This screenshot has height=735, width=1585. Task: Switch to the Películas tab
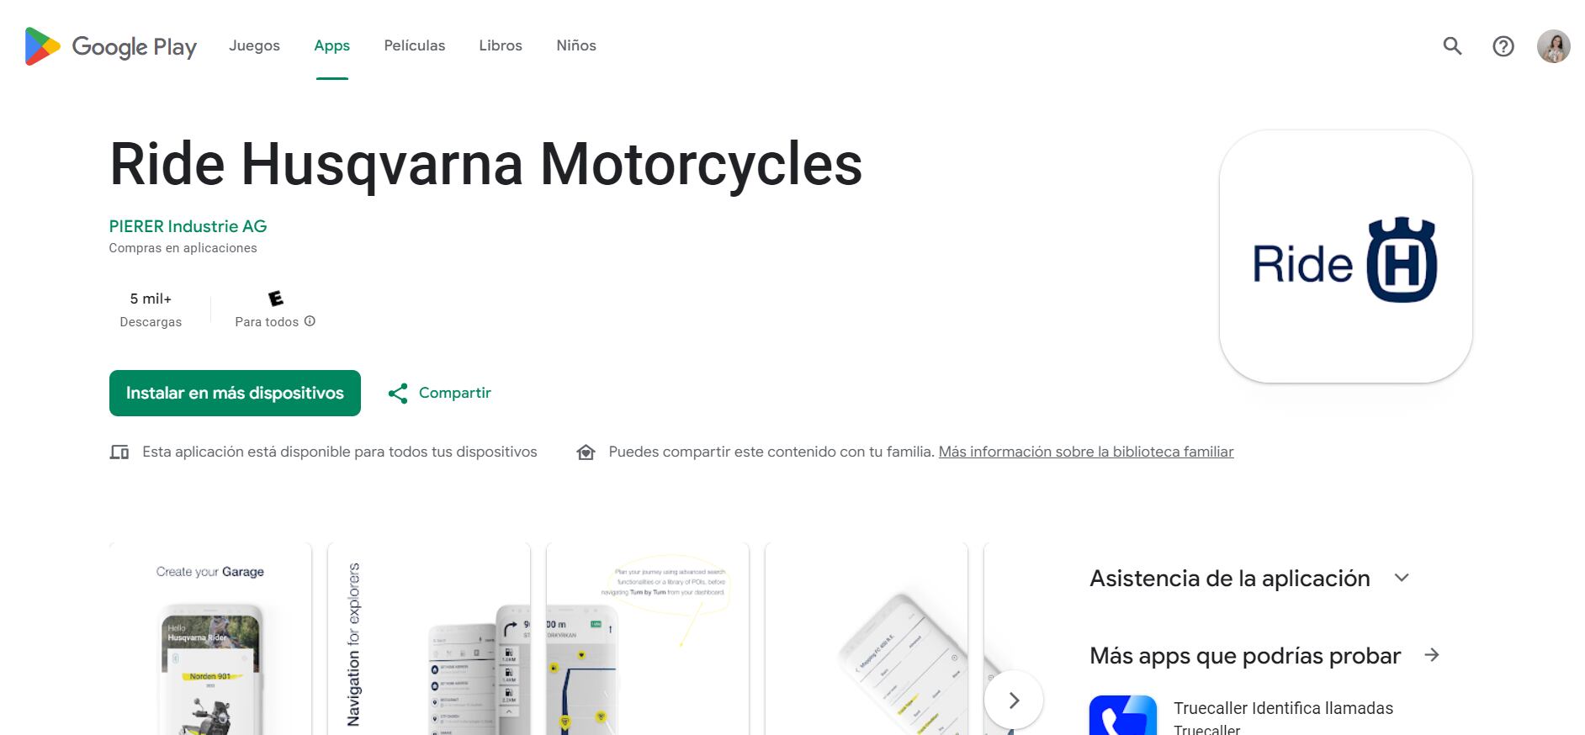415,45
